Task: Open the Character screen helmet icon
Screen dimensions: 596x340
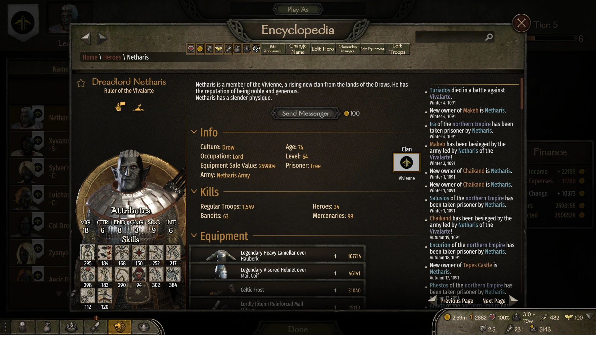Action: (23, 327)
